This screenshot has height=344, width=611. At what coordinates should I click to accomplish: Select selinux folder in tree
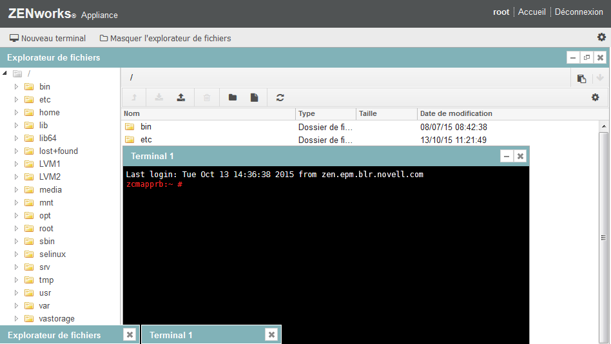pyautogui.click(x=52, y=254)
